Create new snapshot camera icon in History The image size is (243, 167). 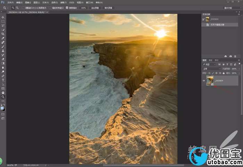click(x=231, y=56)
